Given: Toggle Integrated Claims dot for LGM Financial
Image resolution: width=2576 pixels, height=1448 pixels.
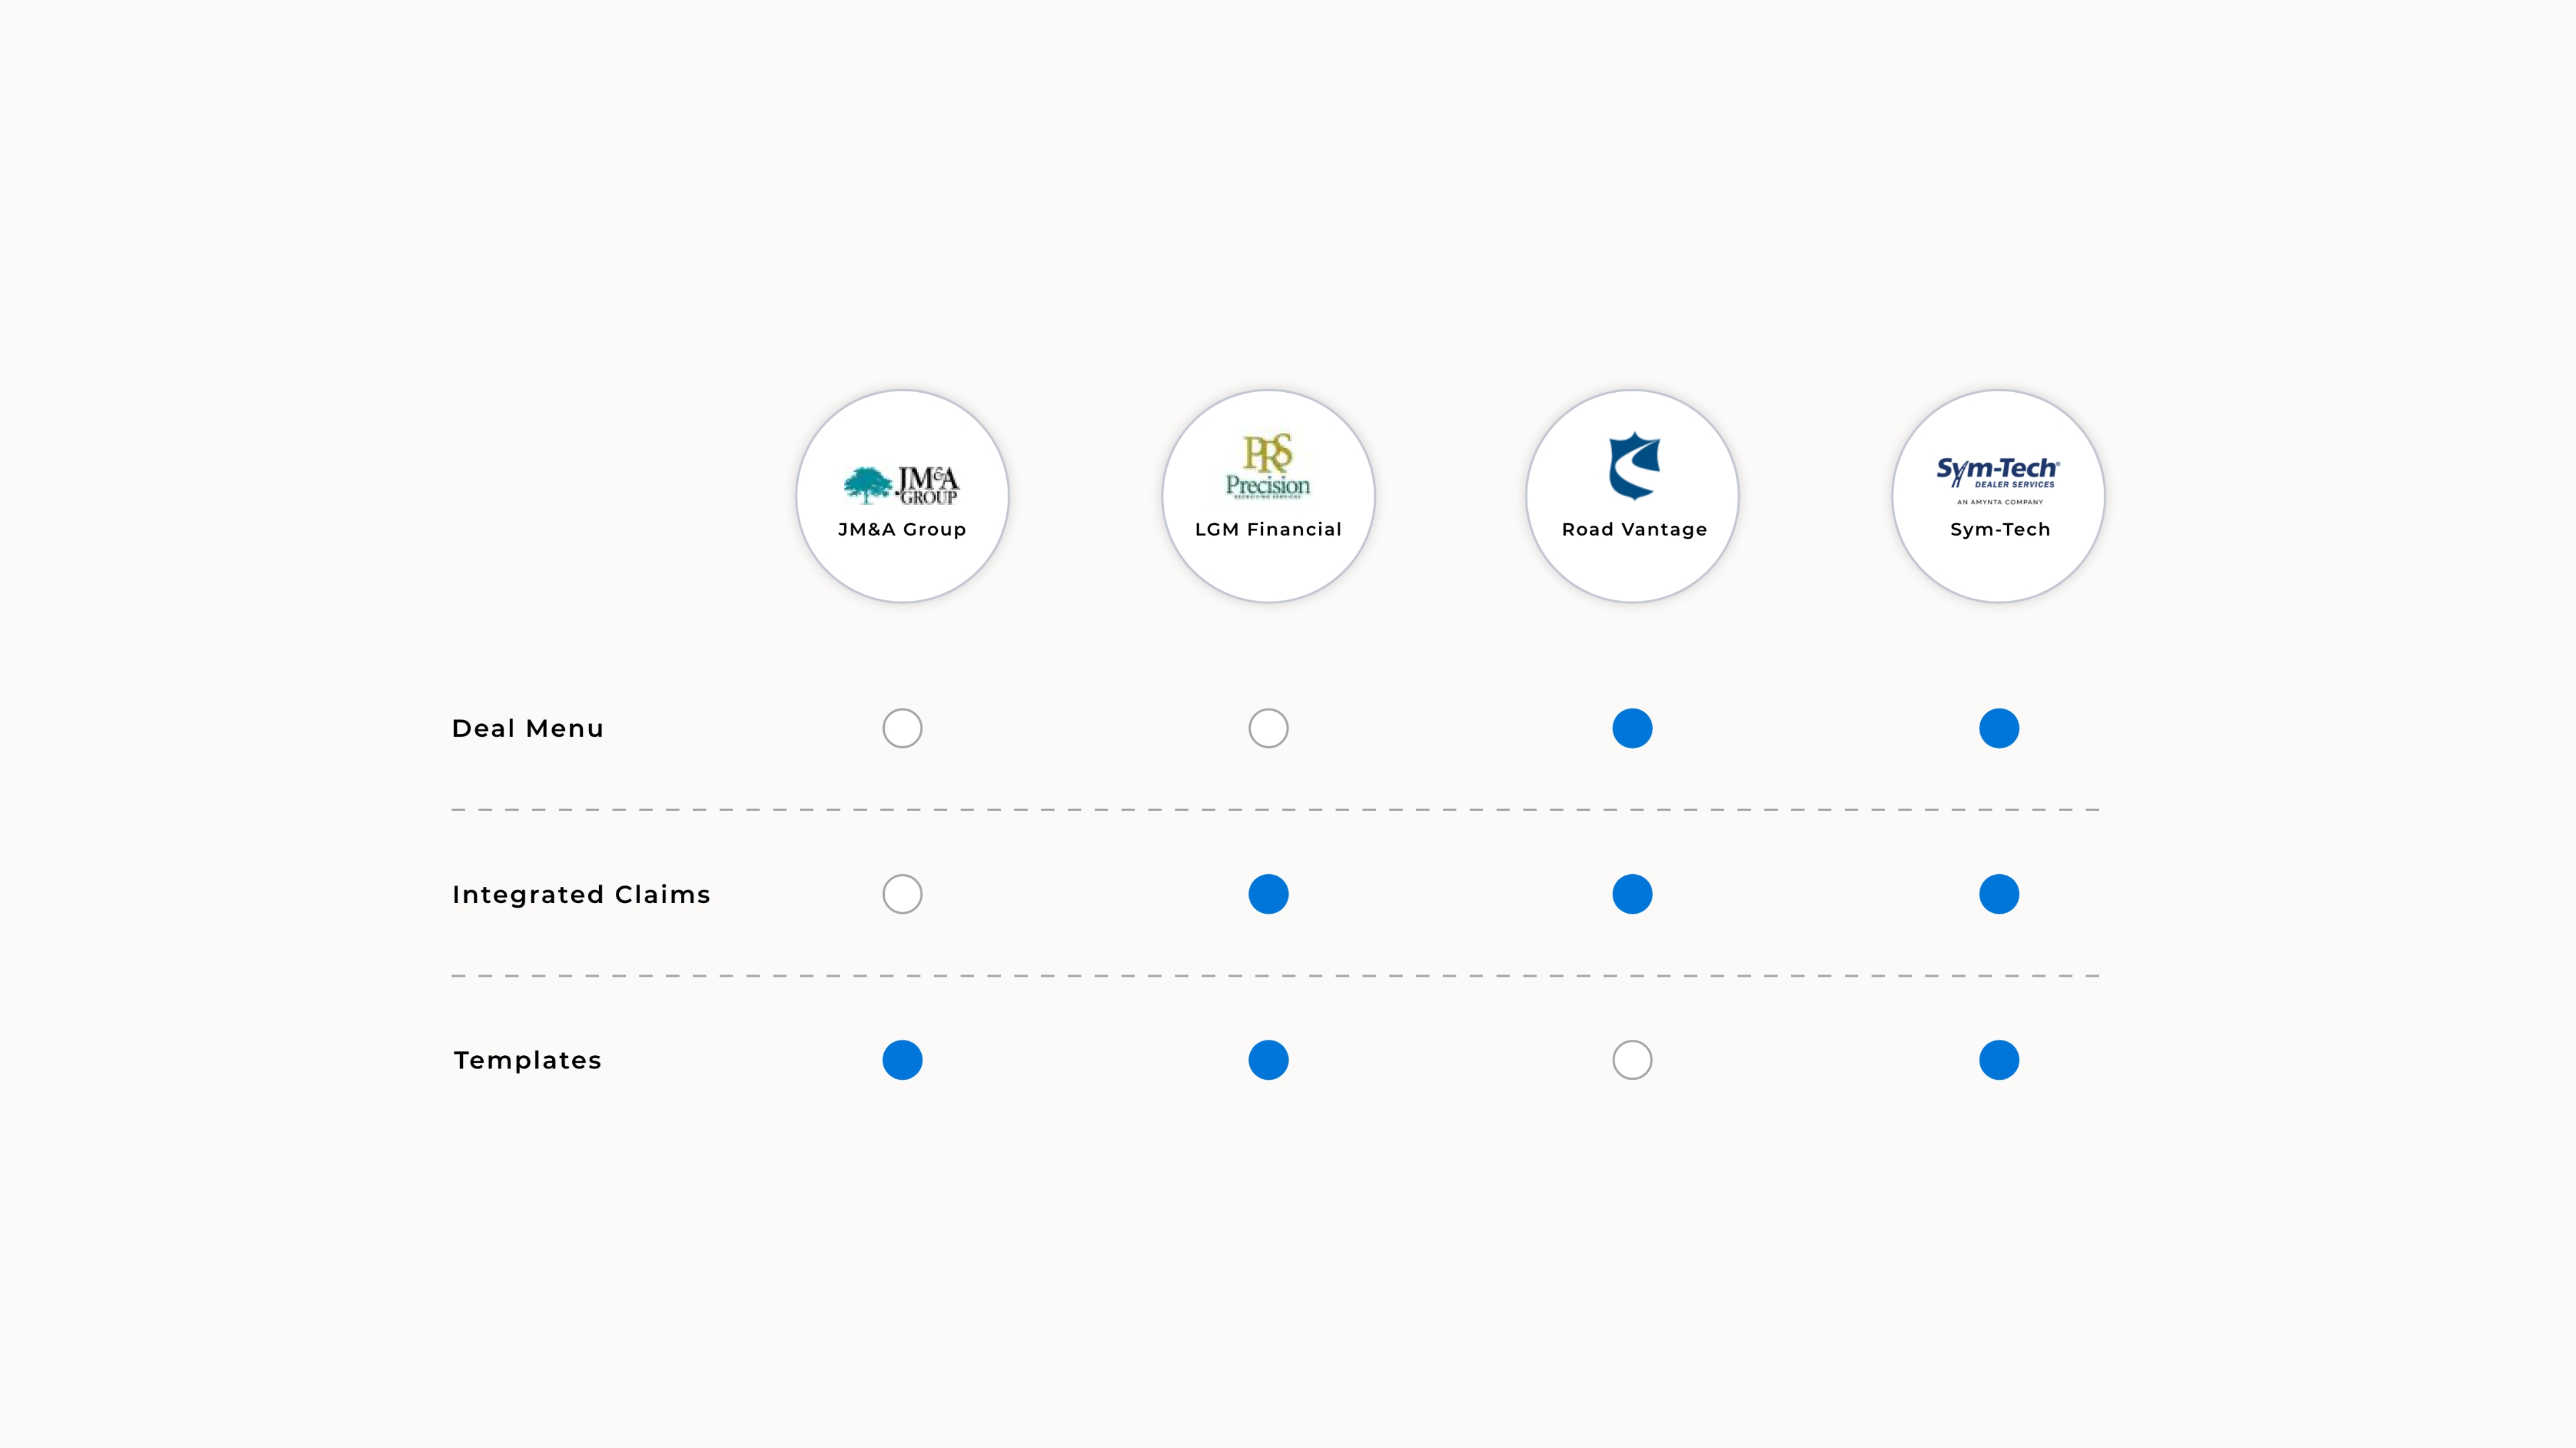Looking at the screenshot, I should click(1268, 894).
